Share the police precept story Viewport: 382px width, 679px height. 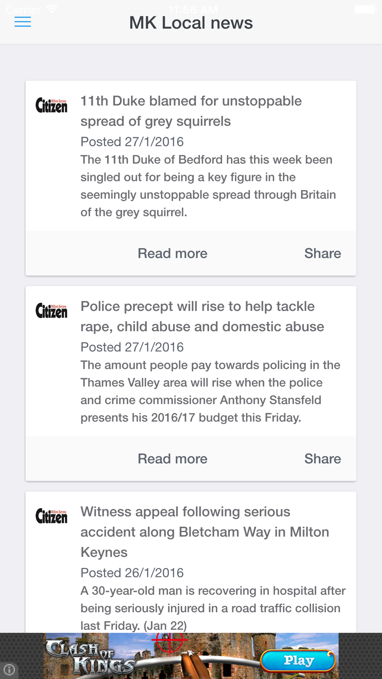[322, 459]
